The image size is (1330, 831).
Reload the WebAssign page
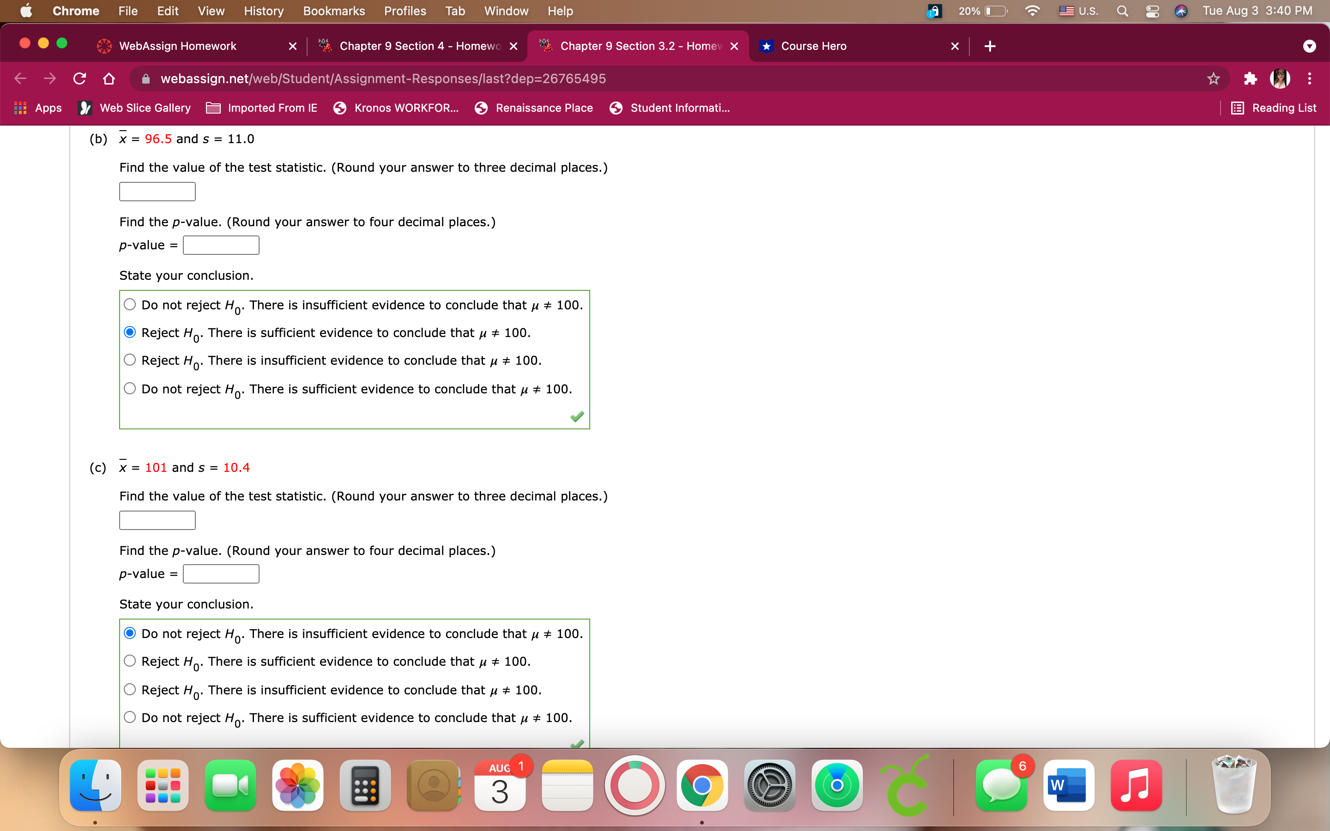click(x=79, y=78)
